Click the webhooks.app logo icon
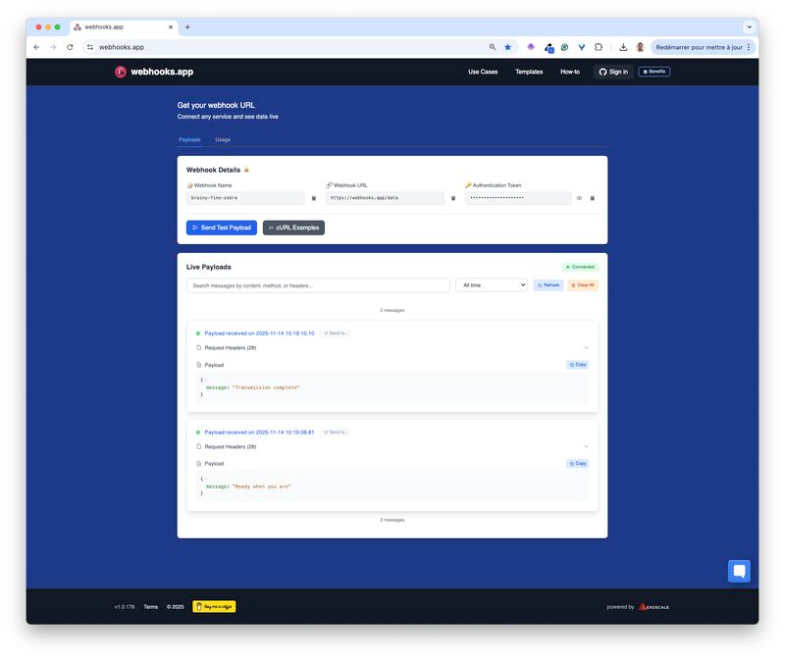Viewport: 785px width, 659px height. (121, 72)
